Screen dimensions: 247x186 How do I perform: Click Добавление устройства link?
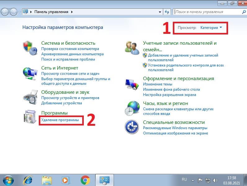61,103
